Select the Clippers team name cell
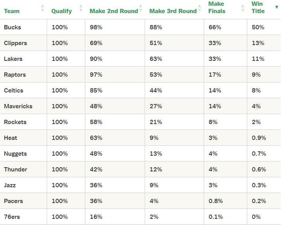This screenshot has height=225, width=282. (15, 43)
